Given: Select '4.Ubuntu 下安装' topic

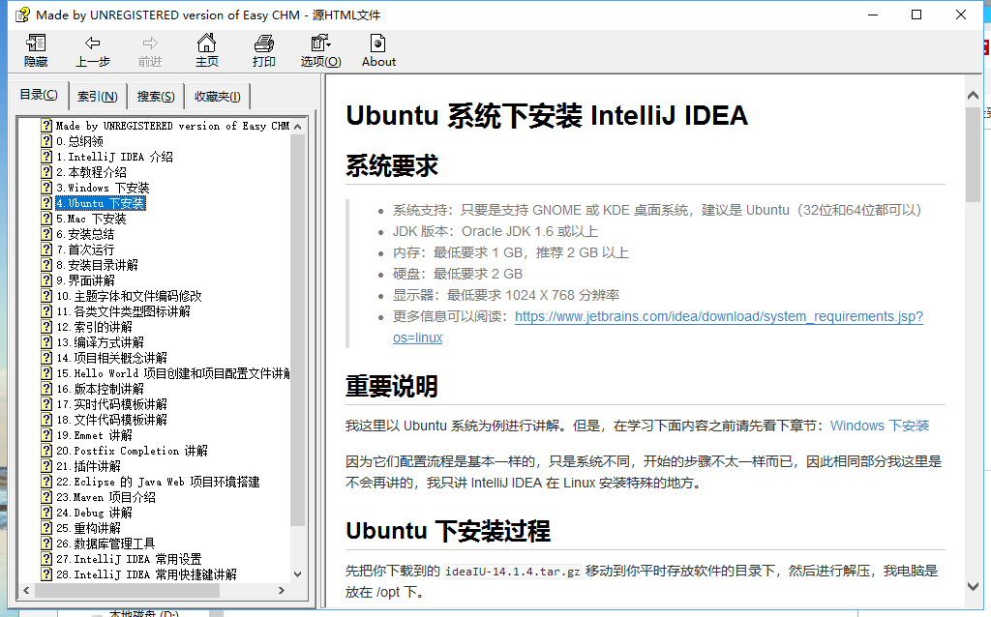Looking at the screenshot, I should tap(101, 203).
